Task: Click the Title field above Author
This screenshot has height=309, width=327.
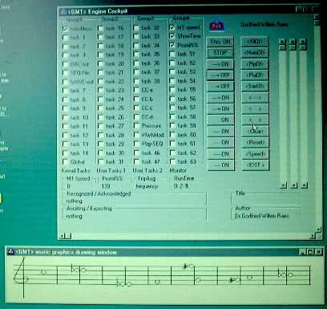Action: (267, 200)
